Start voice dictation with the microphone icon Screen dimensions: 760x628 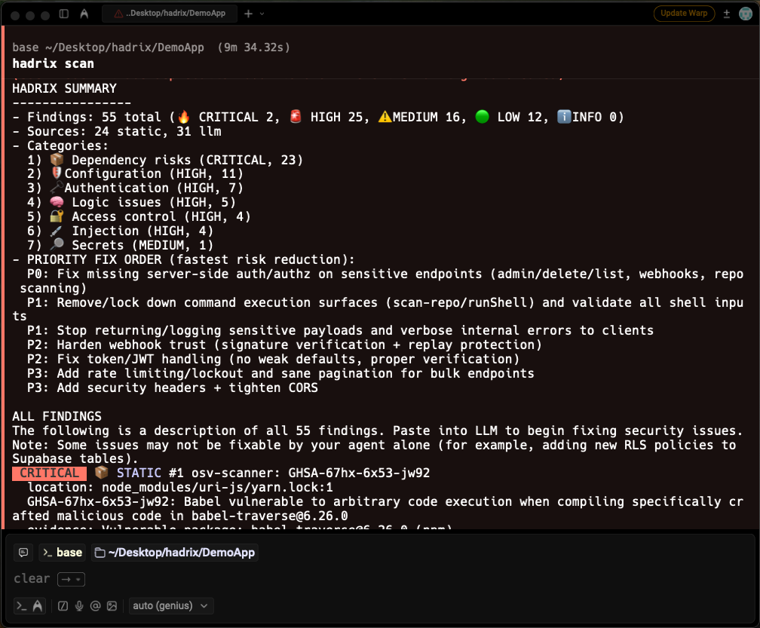tap(80, 605)
